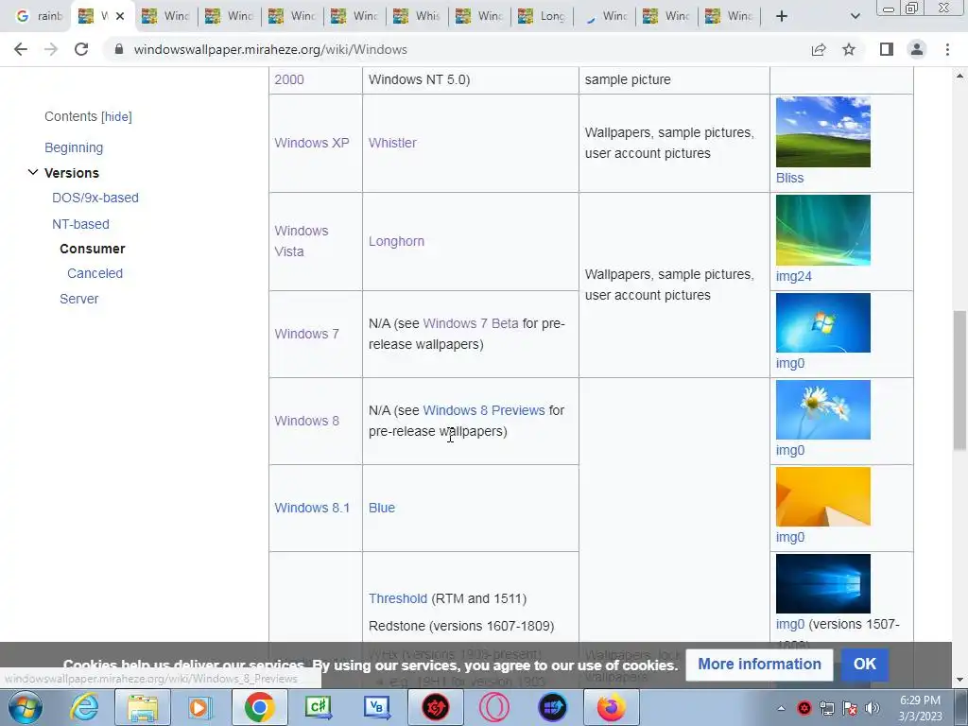
Task: Share this page icon in address bar
Action: pos(819,49)
